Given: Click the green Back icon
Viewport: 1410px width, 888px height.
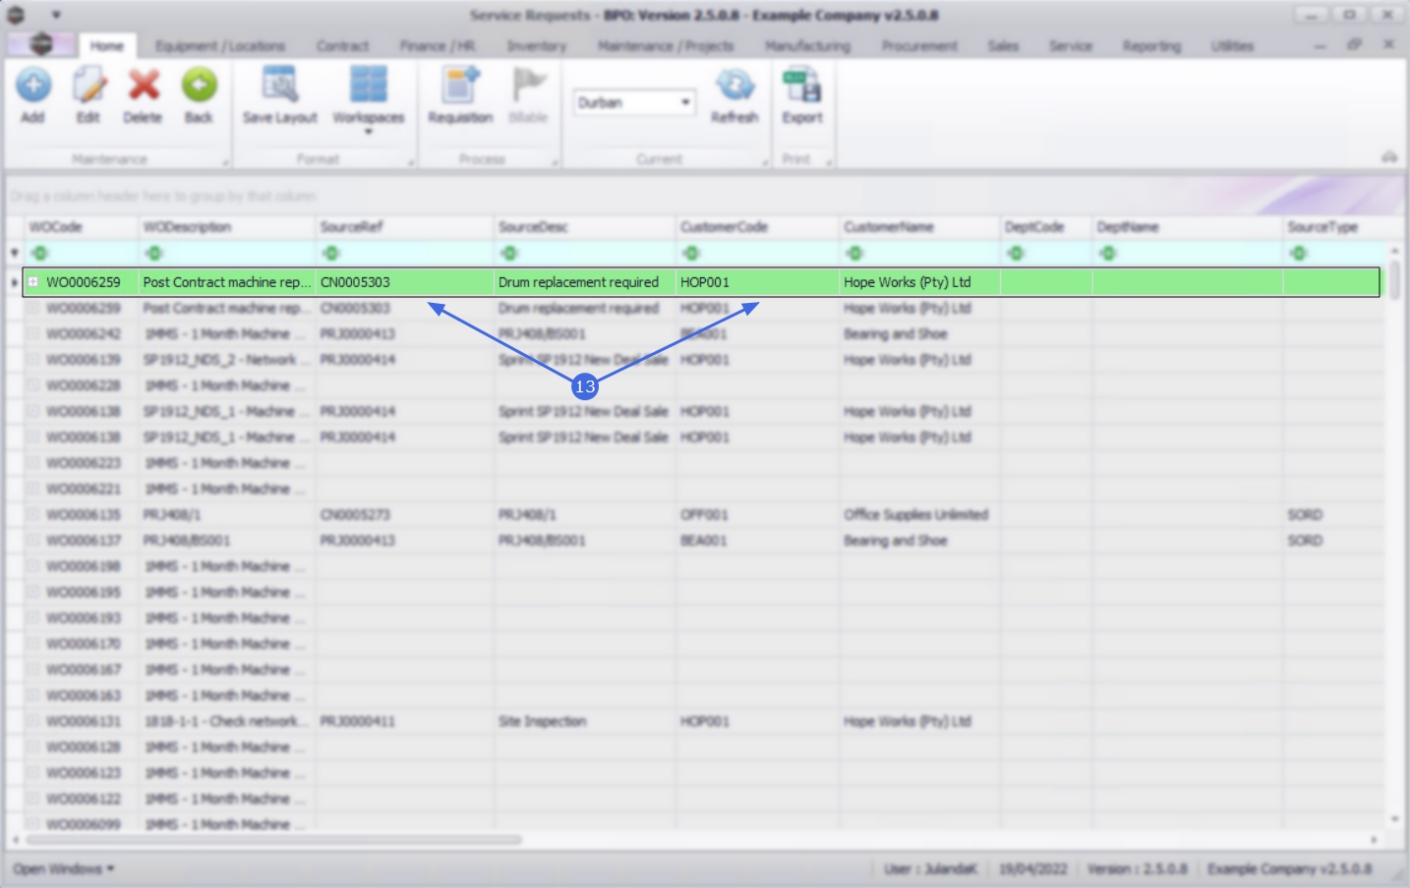Looking at the screenshot, I should click(x=199, y=86).
